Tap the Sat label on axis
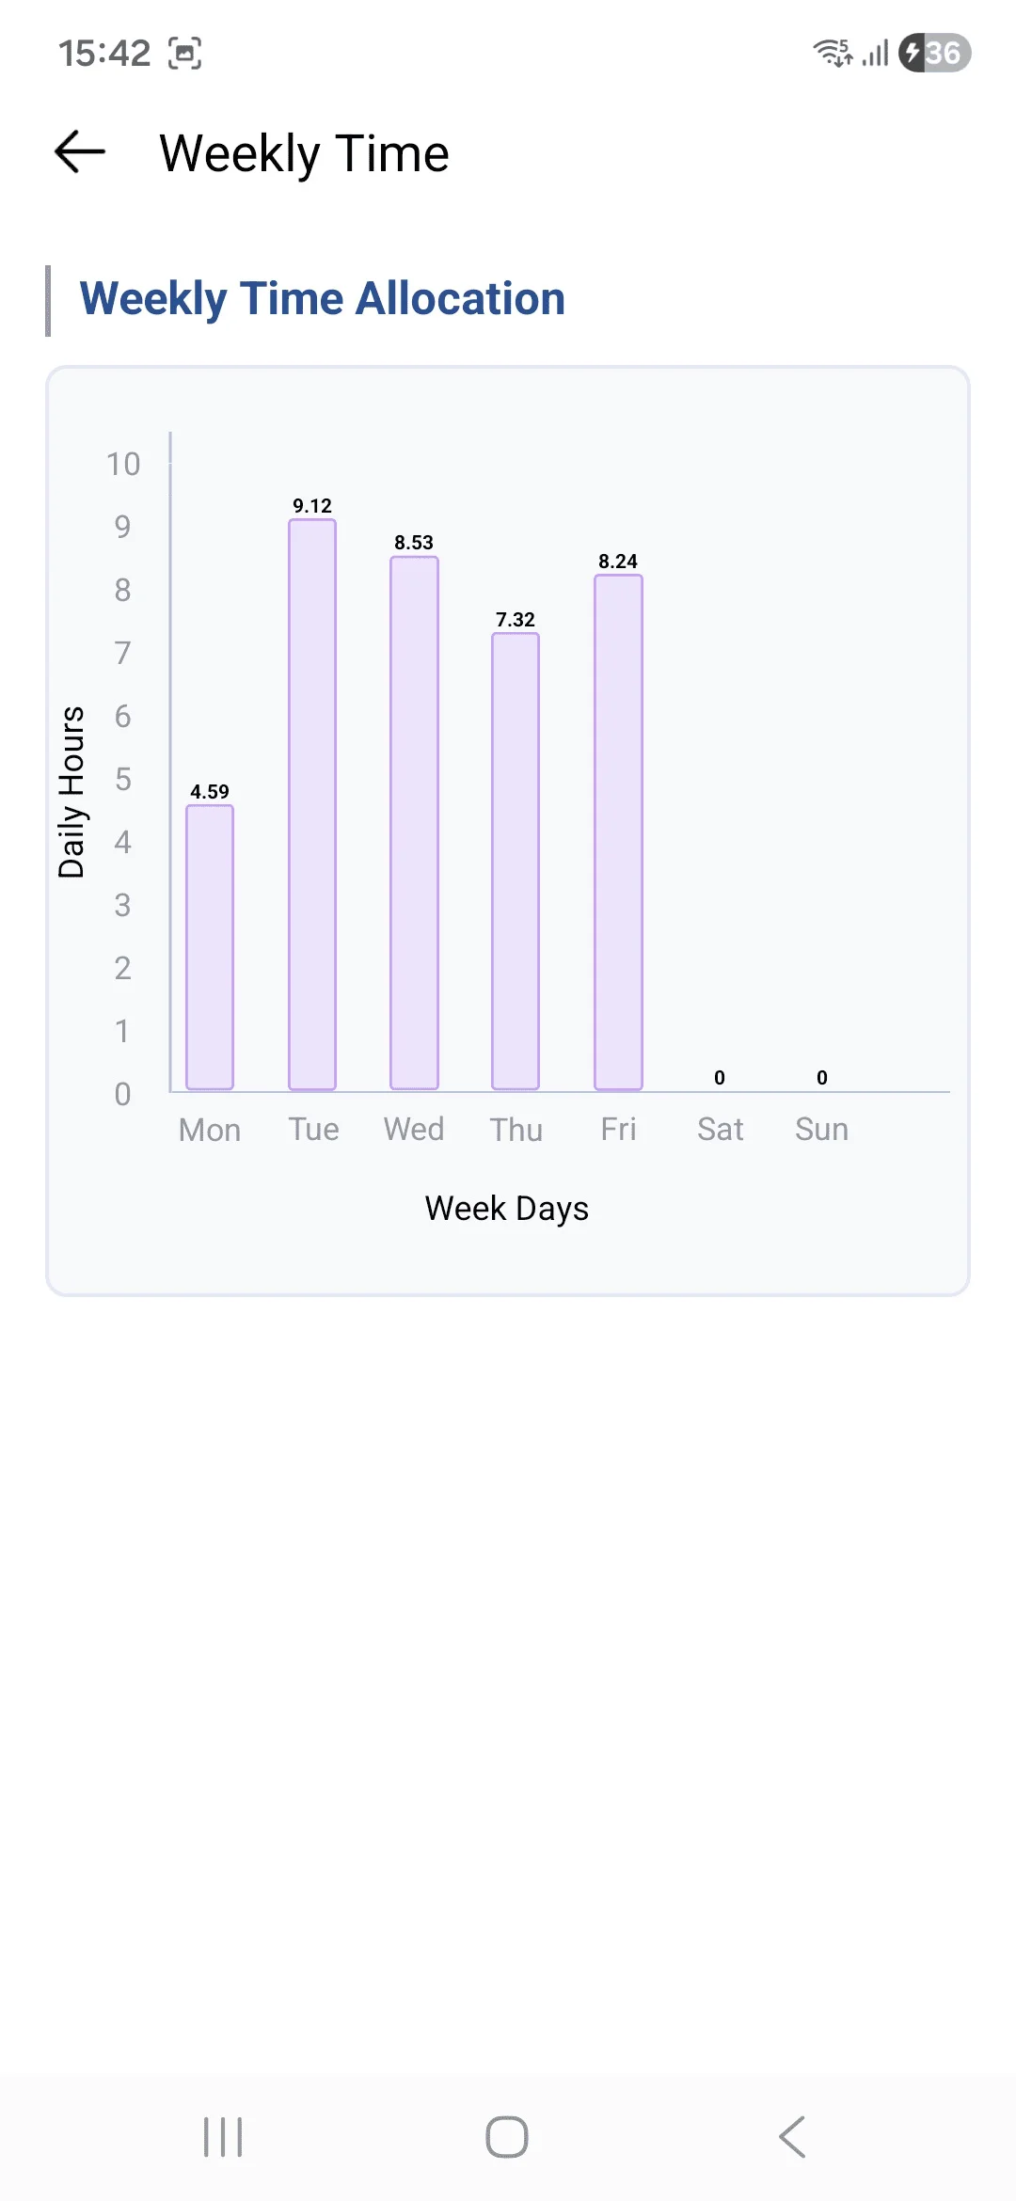This screenshot has width=1016, height=2201. click(x=720, y=1129)
